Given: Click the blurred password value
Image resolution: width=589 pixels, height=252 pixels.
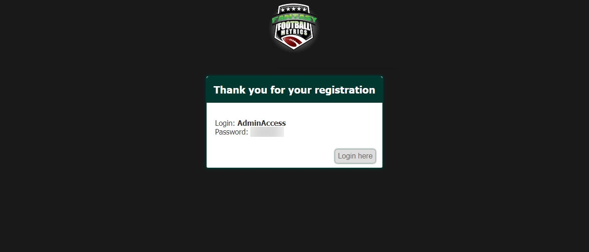Looking at the screenshot, I should pyautogui.click(x=267, y=132).
